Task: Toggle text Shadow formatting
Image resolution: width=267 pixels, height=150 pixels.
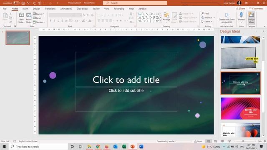Action: 62,21
